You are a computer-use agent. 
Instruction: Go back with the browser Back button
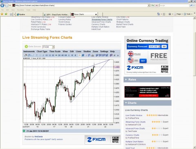click(2, 5)
